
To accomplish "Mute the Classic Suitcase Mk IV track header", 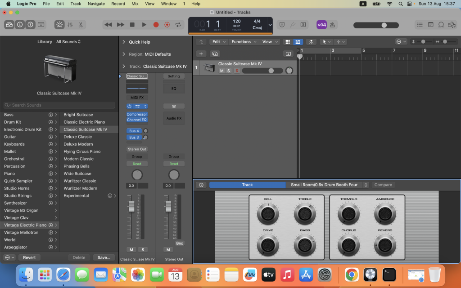I will (x=221, y=71).
